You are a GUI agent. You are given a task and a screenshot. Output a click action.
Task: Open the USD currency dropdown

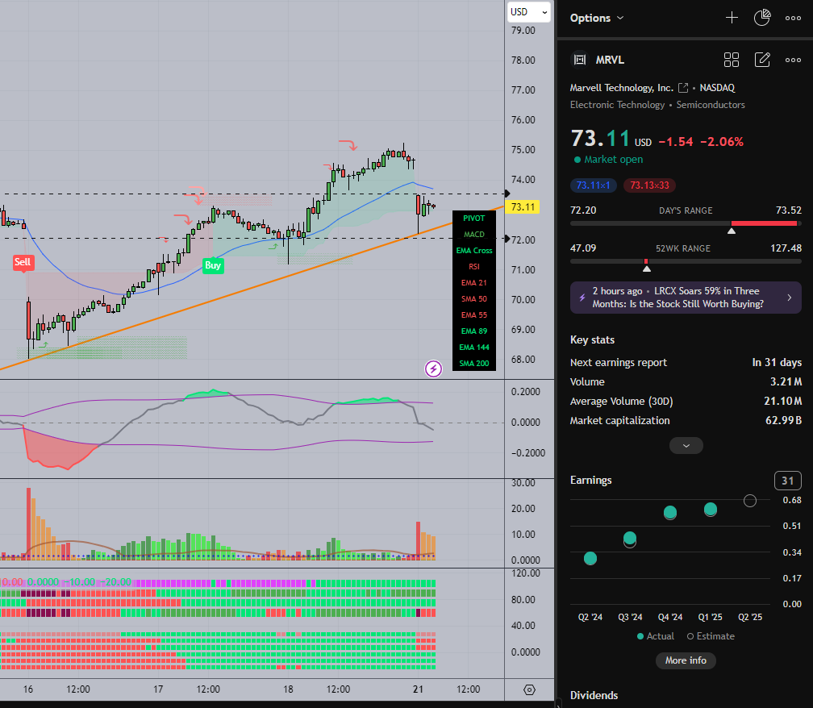tap(528, 12)
